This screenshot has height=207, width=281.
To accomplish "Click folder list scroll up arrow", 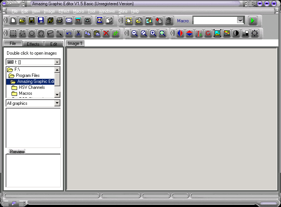I will tap(57, 70).
